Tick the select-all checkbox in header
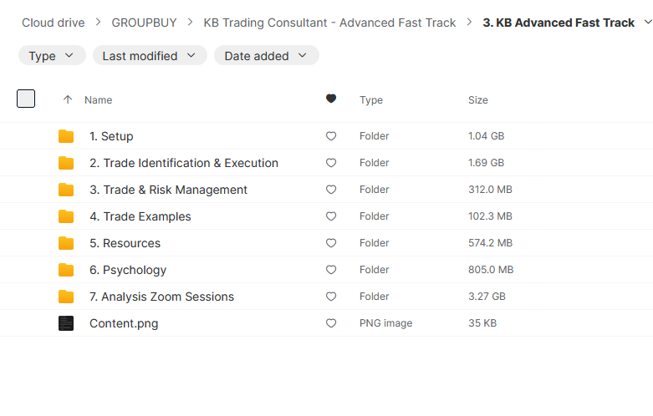Viewport: 653px width, 416px height. click(26, 99)
